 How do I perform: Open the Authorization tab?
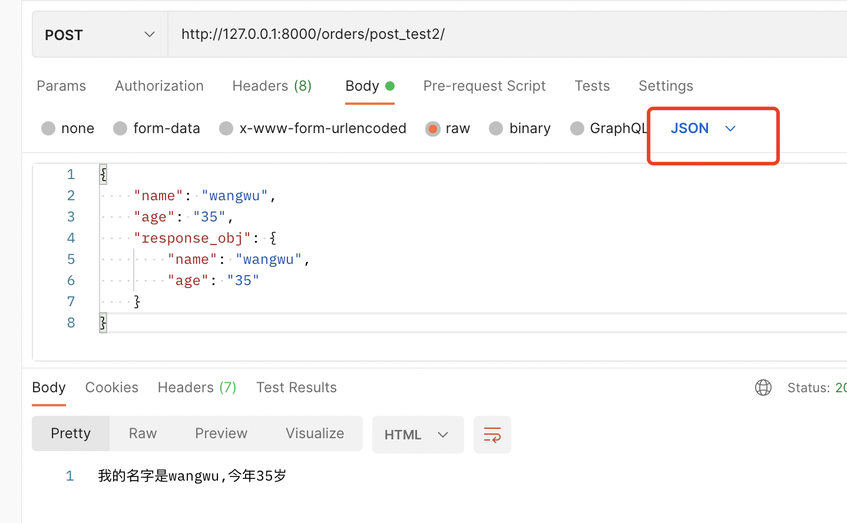coord(159,85)
